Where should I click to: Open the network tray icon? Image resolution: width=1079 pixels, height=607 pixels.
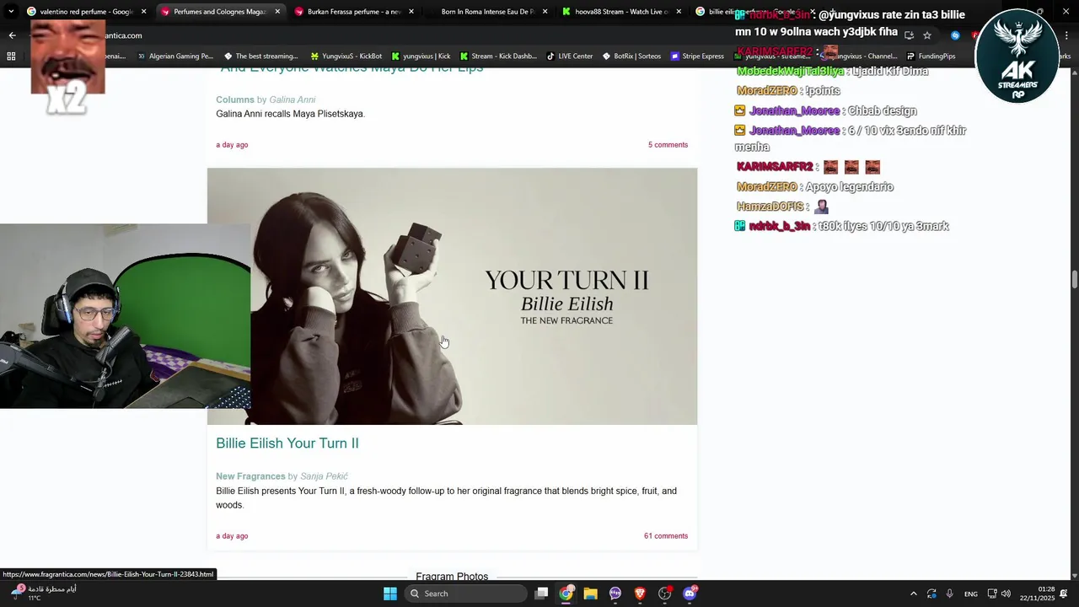992,594
